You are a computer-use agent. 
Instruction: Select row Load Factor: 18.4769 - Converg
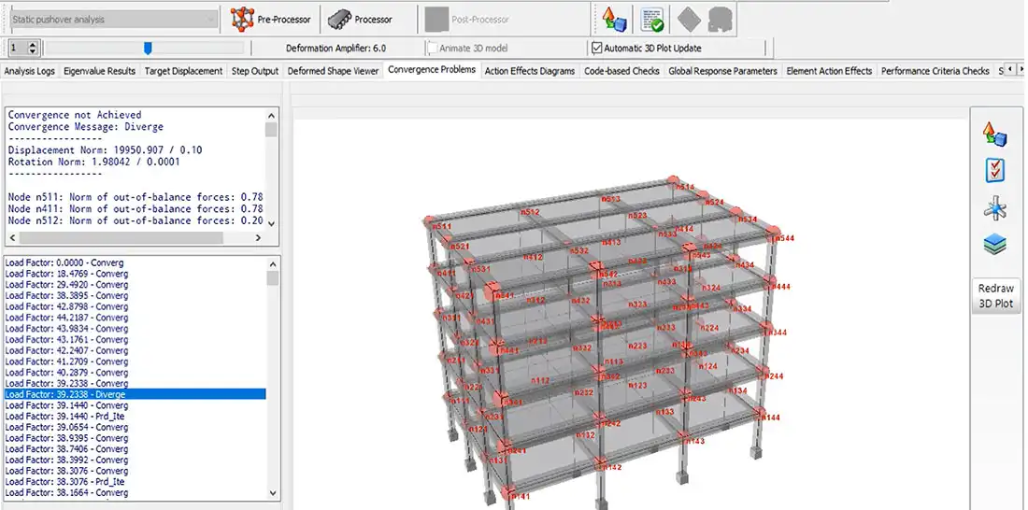coord(135,274)
